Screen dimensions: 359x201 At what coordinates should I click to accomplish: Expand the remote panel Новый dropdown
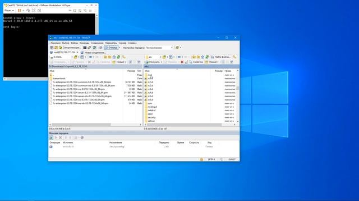(x=218, y=62)
